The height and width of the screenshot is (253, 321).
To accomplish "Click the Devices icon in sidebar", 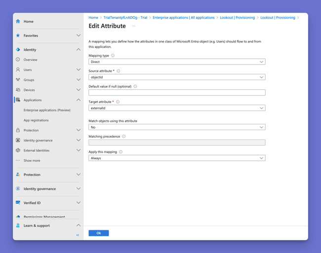I will 18,90.
